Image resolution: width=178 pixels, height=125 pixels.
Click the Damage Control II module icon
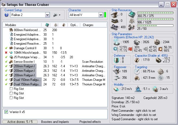click(x=11, y=48)
